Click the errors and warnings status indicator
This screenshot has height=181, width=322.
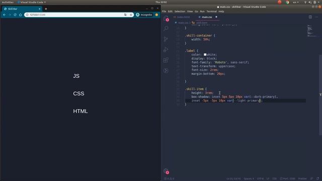click(x=169, y=179)
